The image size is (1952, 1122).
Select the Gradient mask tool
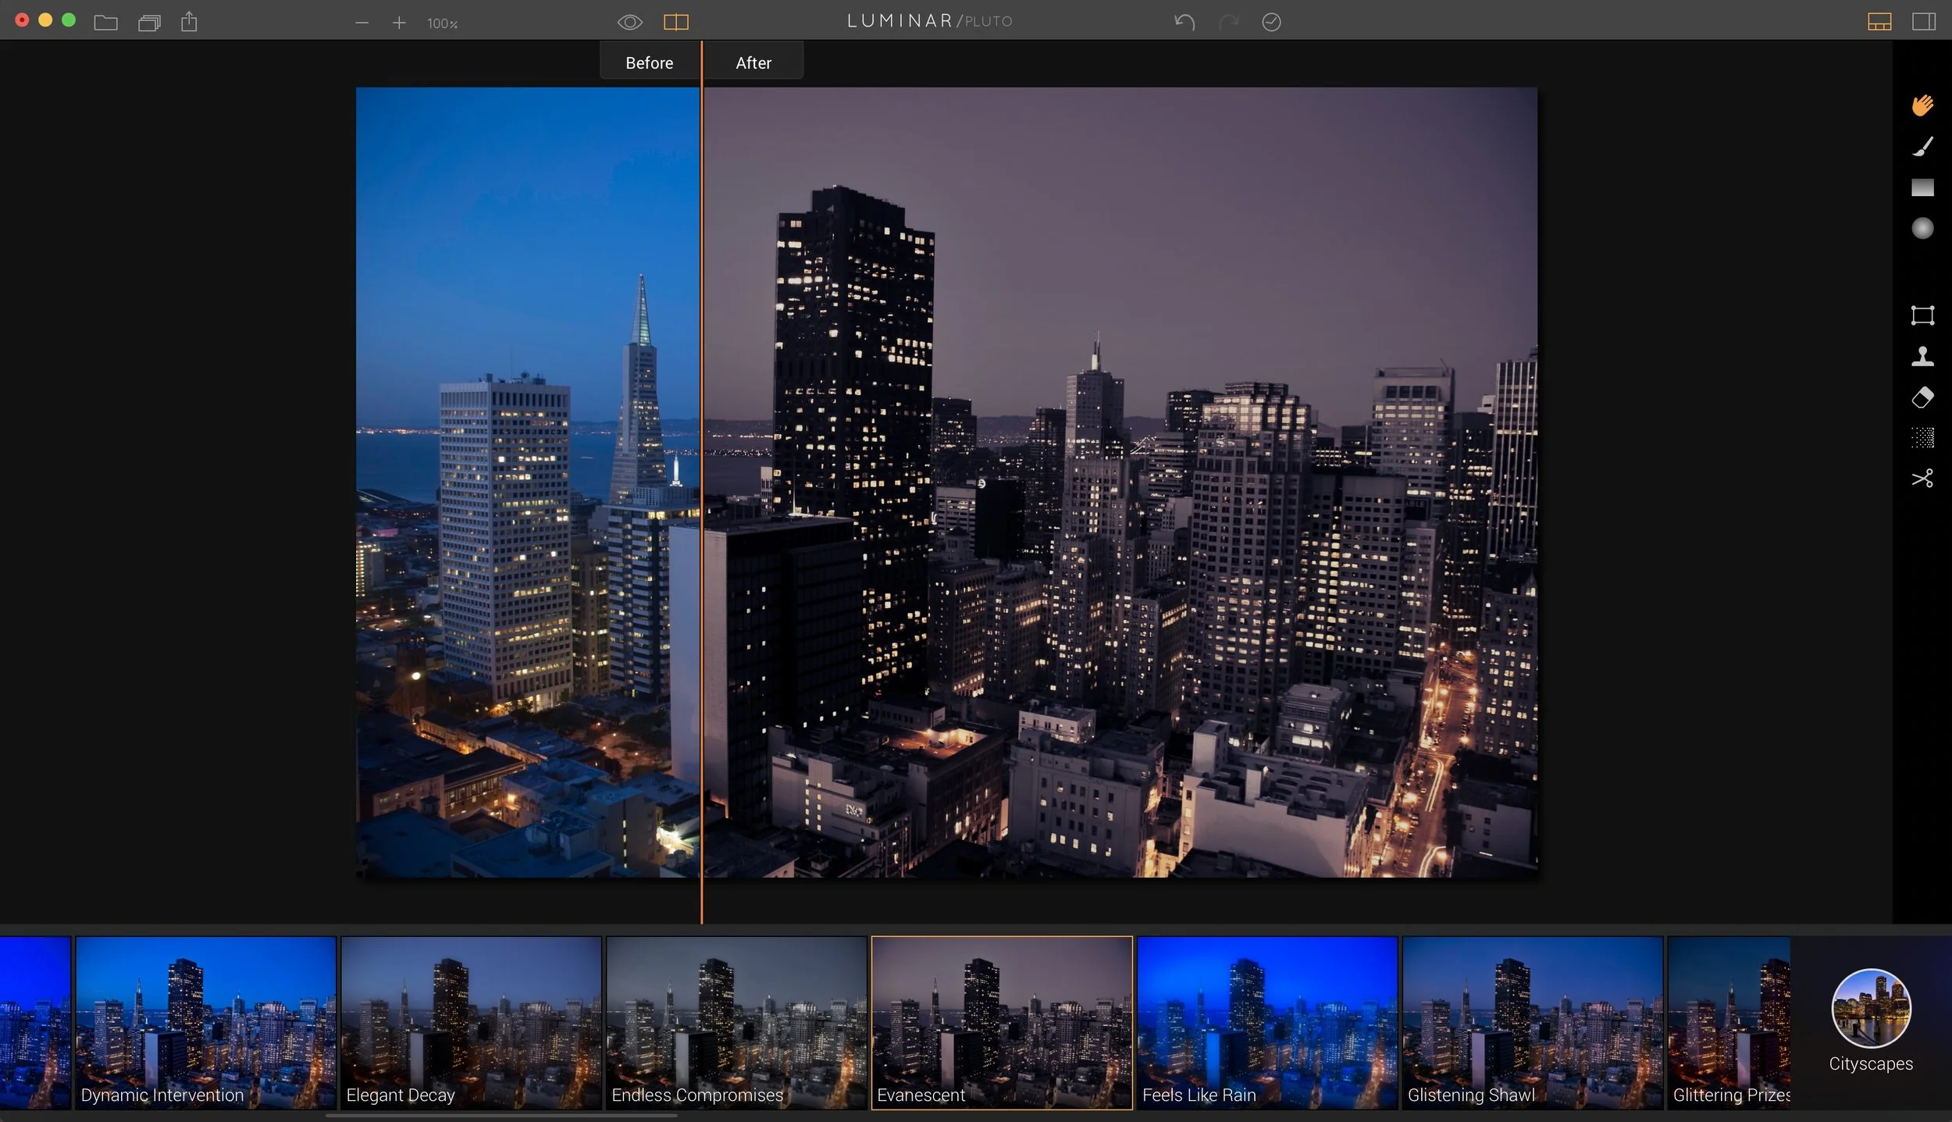point(1922,187)
